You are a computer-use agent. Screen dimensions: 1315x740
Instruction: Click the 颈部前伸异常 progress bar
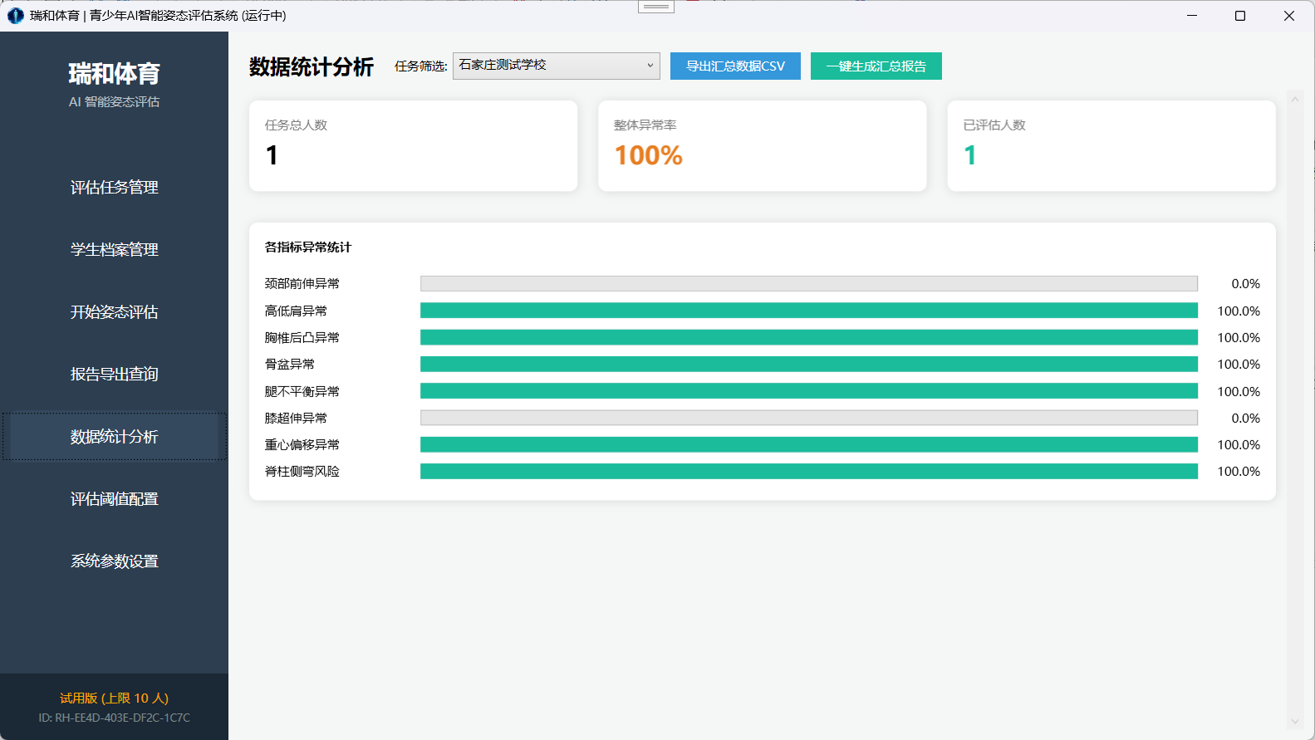coord(809,284)
